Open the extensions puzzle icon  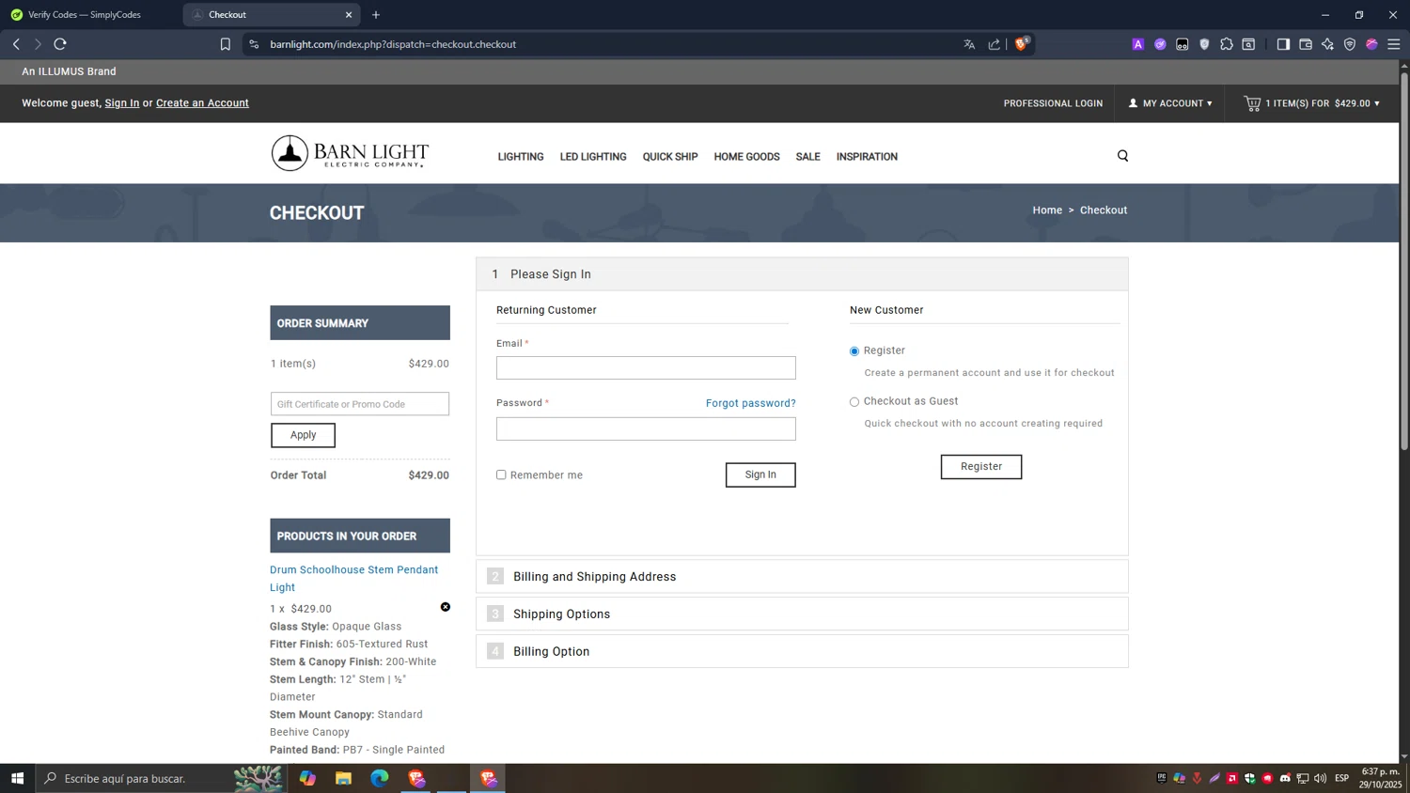pyautogui.click(x=1227, y=44)
